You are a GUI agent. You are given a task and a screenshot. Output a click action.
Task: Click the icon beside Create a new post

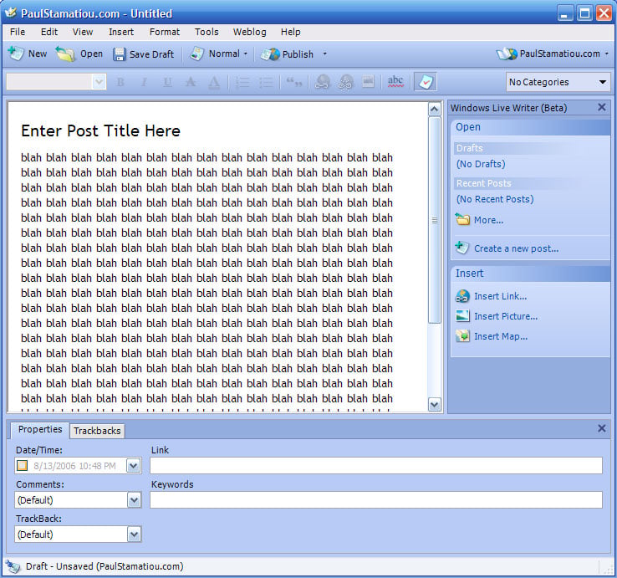click(x=462, y=248)
